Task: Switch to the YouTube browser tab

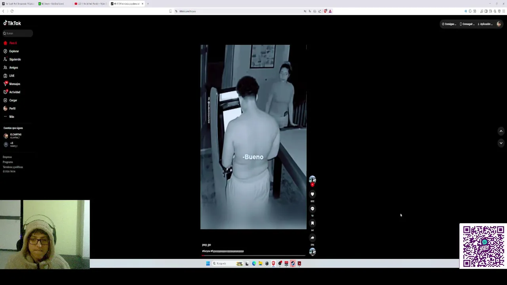Action: coord(91,4)
